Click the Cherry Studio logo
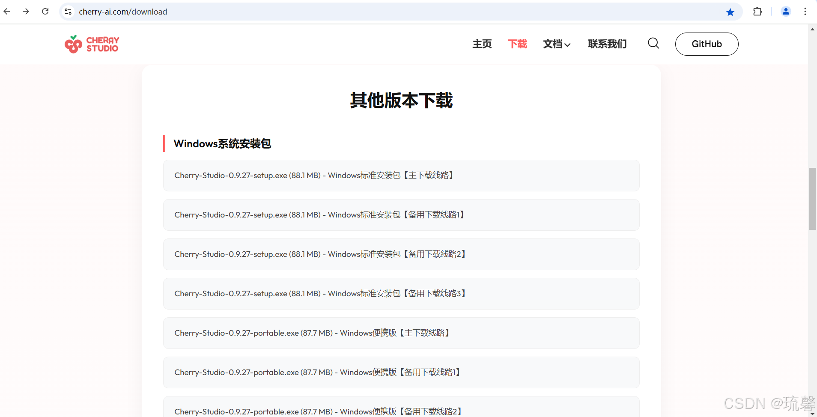Image resolution: width=817 pixels, height=417 pixels. click(x=92, y=44)
